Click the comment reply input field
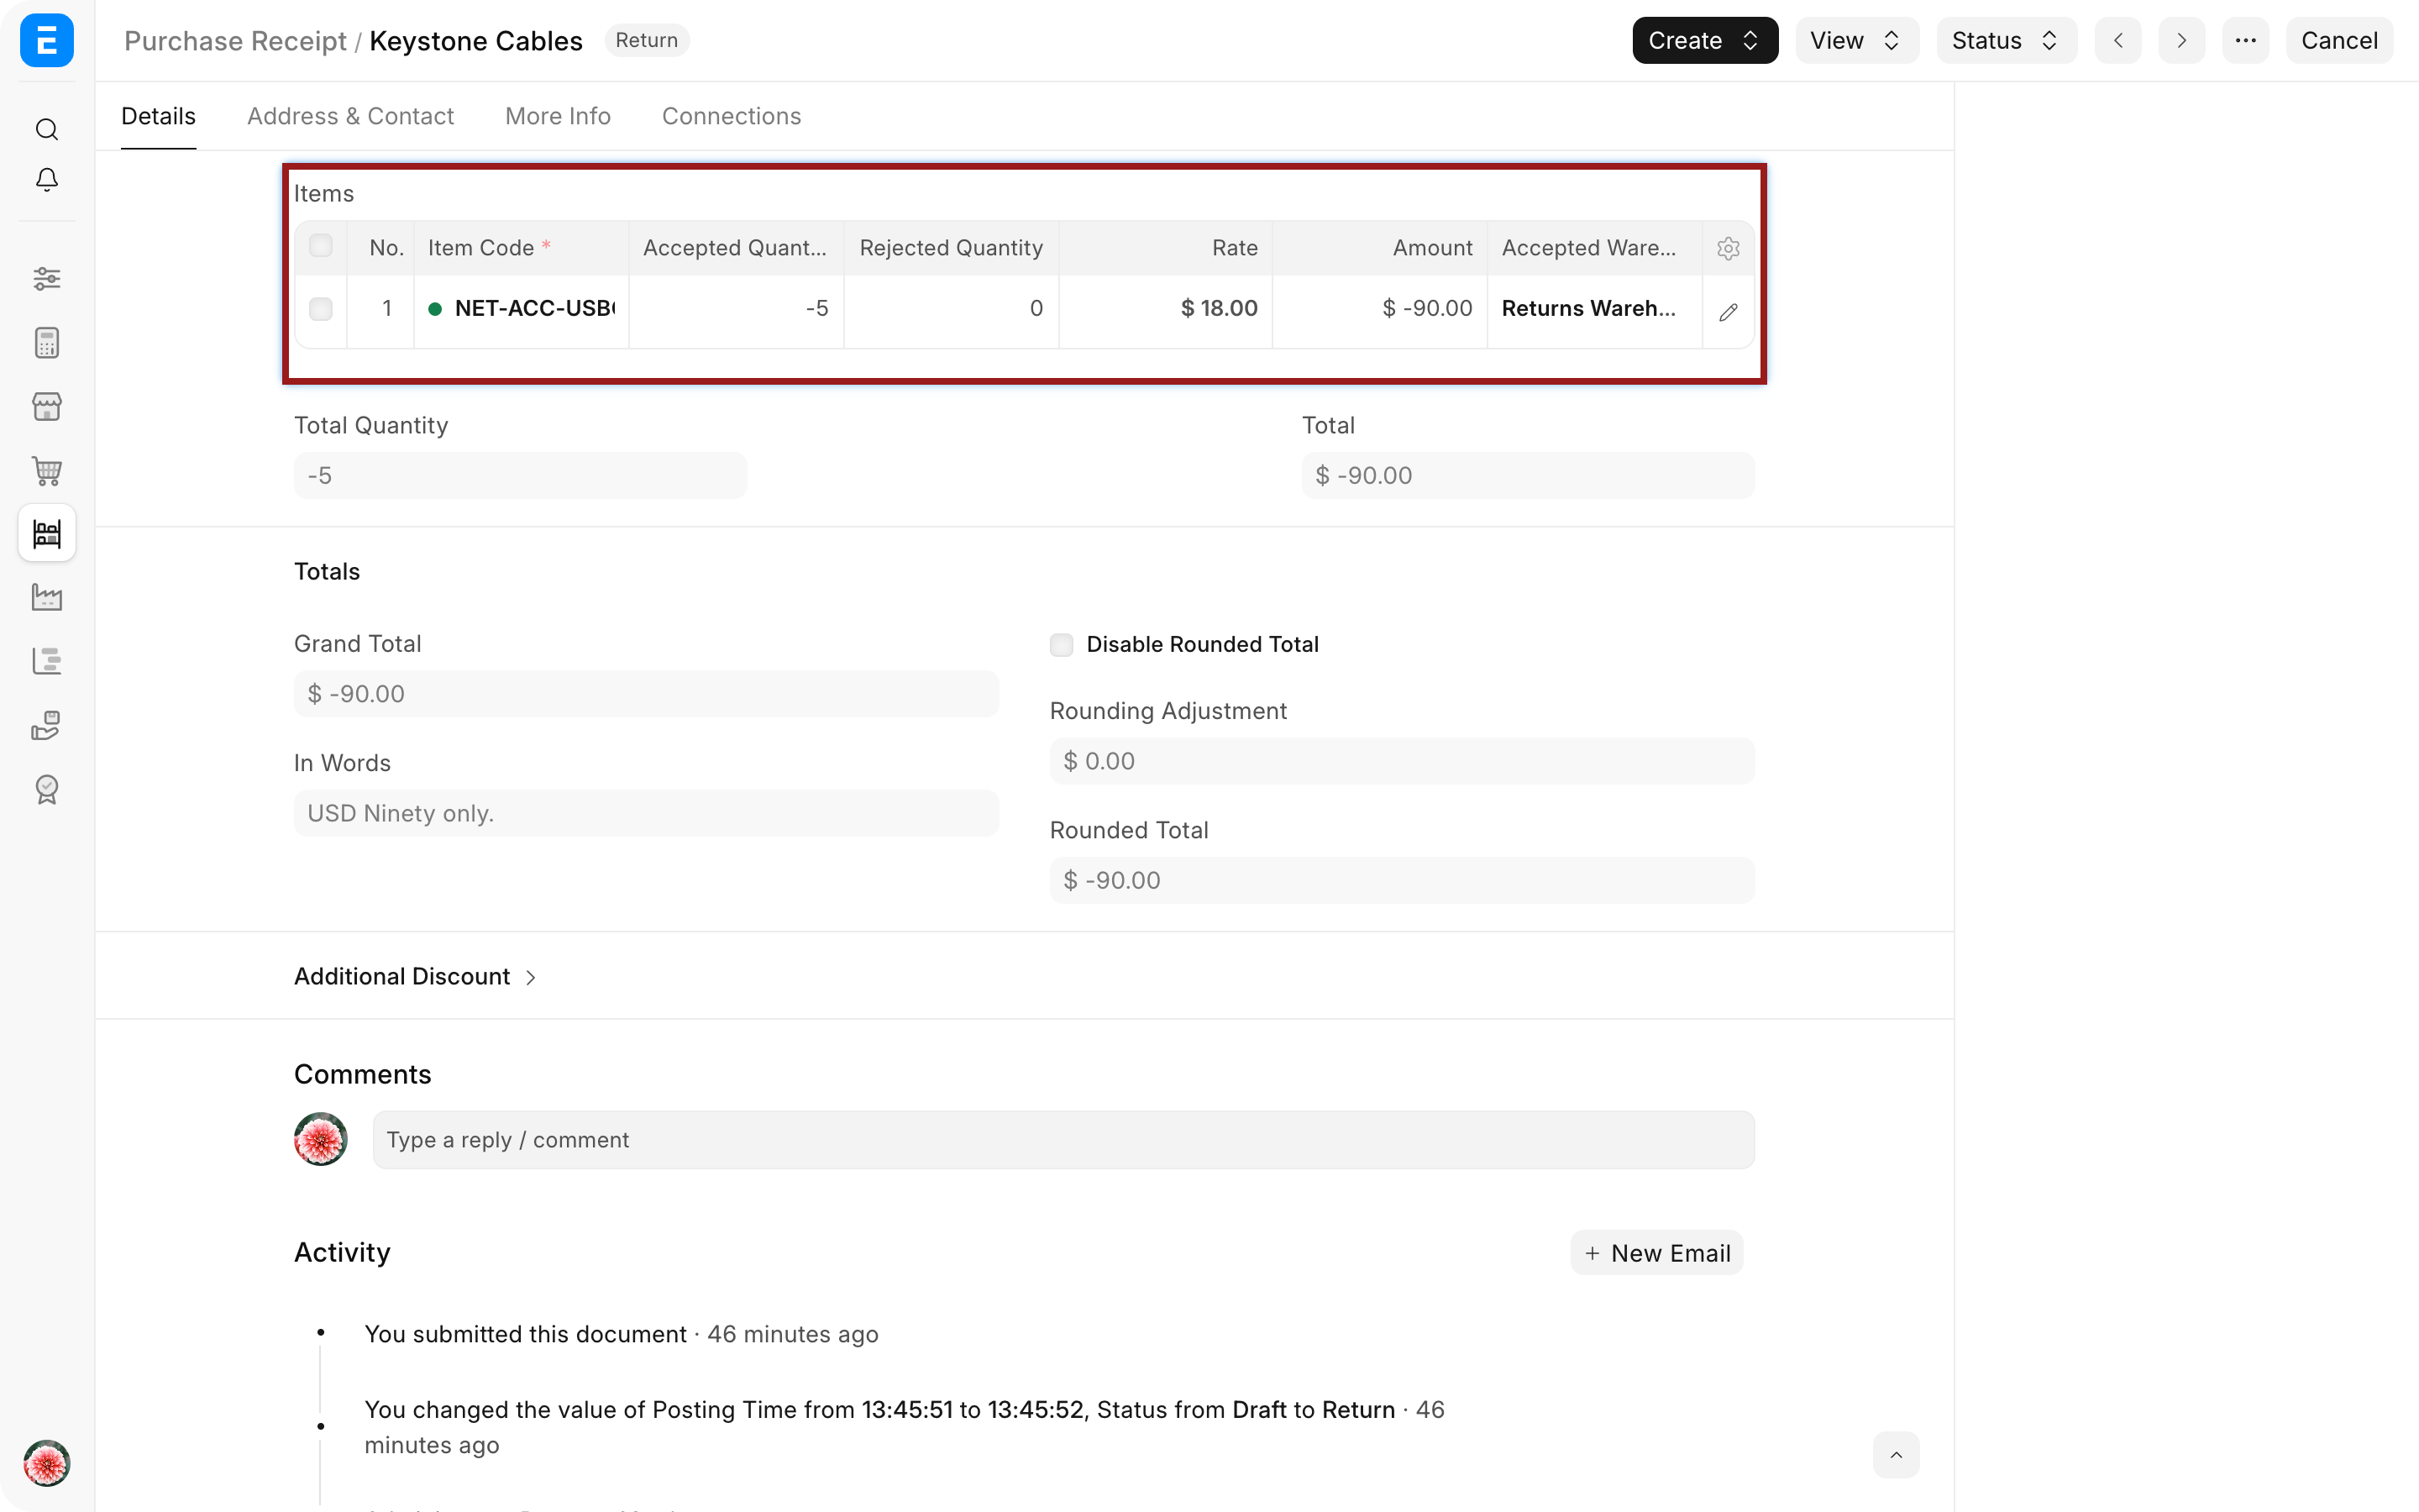 (1063, 1140)
